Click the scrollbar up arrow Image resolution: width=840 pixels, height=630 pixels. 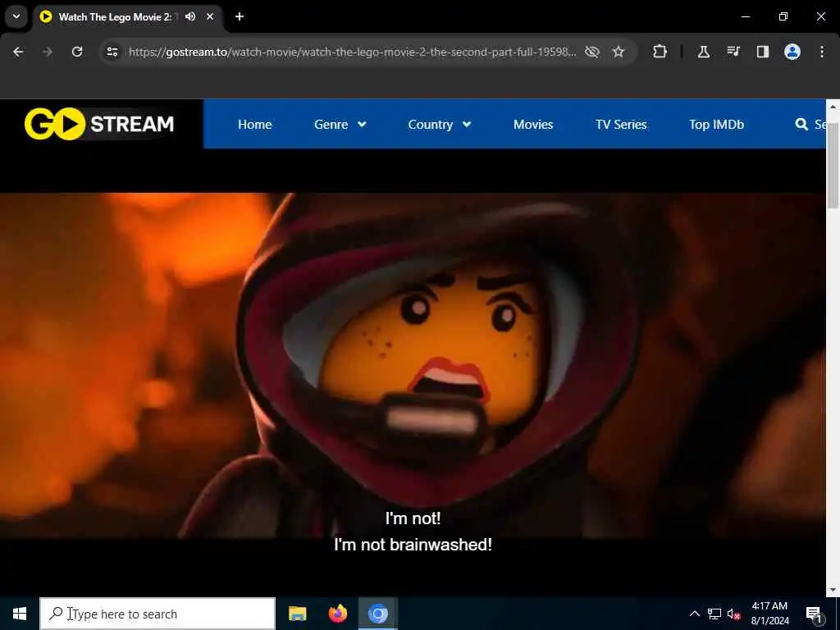833,107
